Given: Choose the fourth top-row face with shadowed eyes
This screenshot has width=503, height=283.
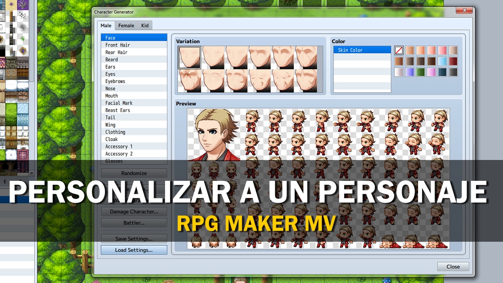Looking at the screenshot, I should (x=259, y=57).
